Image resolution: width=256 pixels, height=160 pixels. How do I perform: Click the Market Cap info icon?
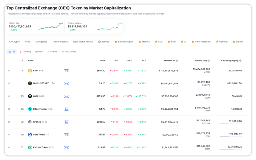coord(177,61)
